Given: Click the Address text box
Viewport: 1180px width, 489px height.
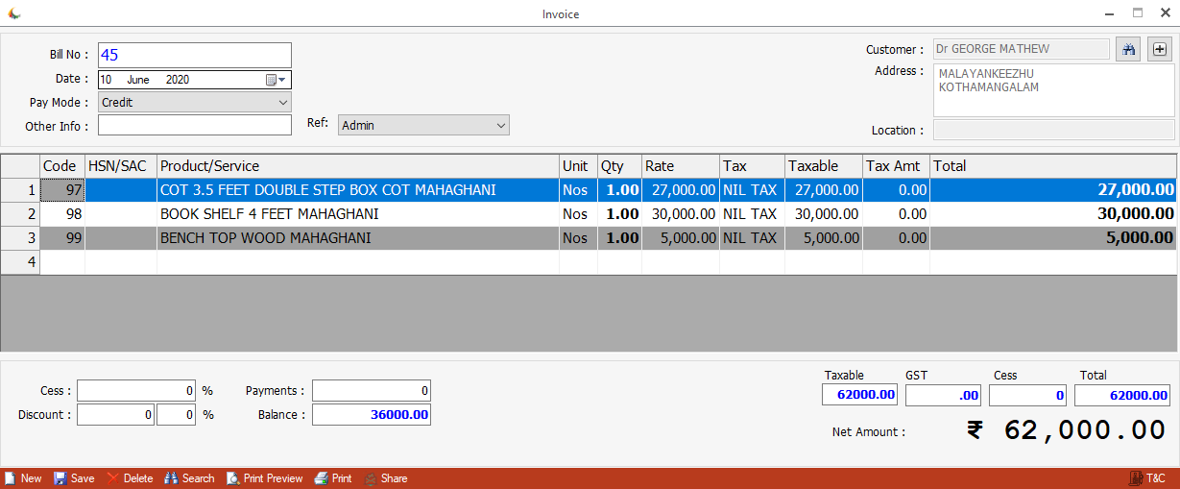Looking at the screenshot, I should pos(1053,90).
